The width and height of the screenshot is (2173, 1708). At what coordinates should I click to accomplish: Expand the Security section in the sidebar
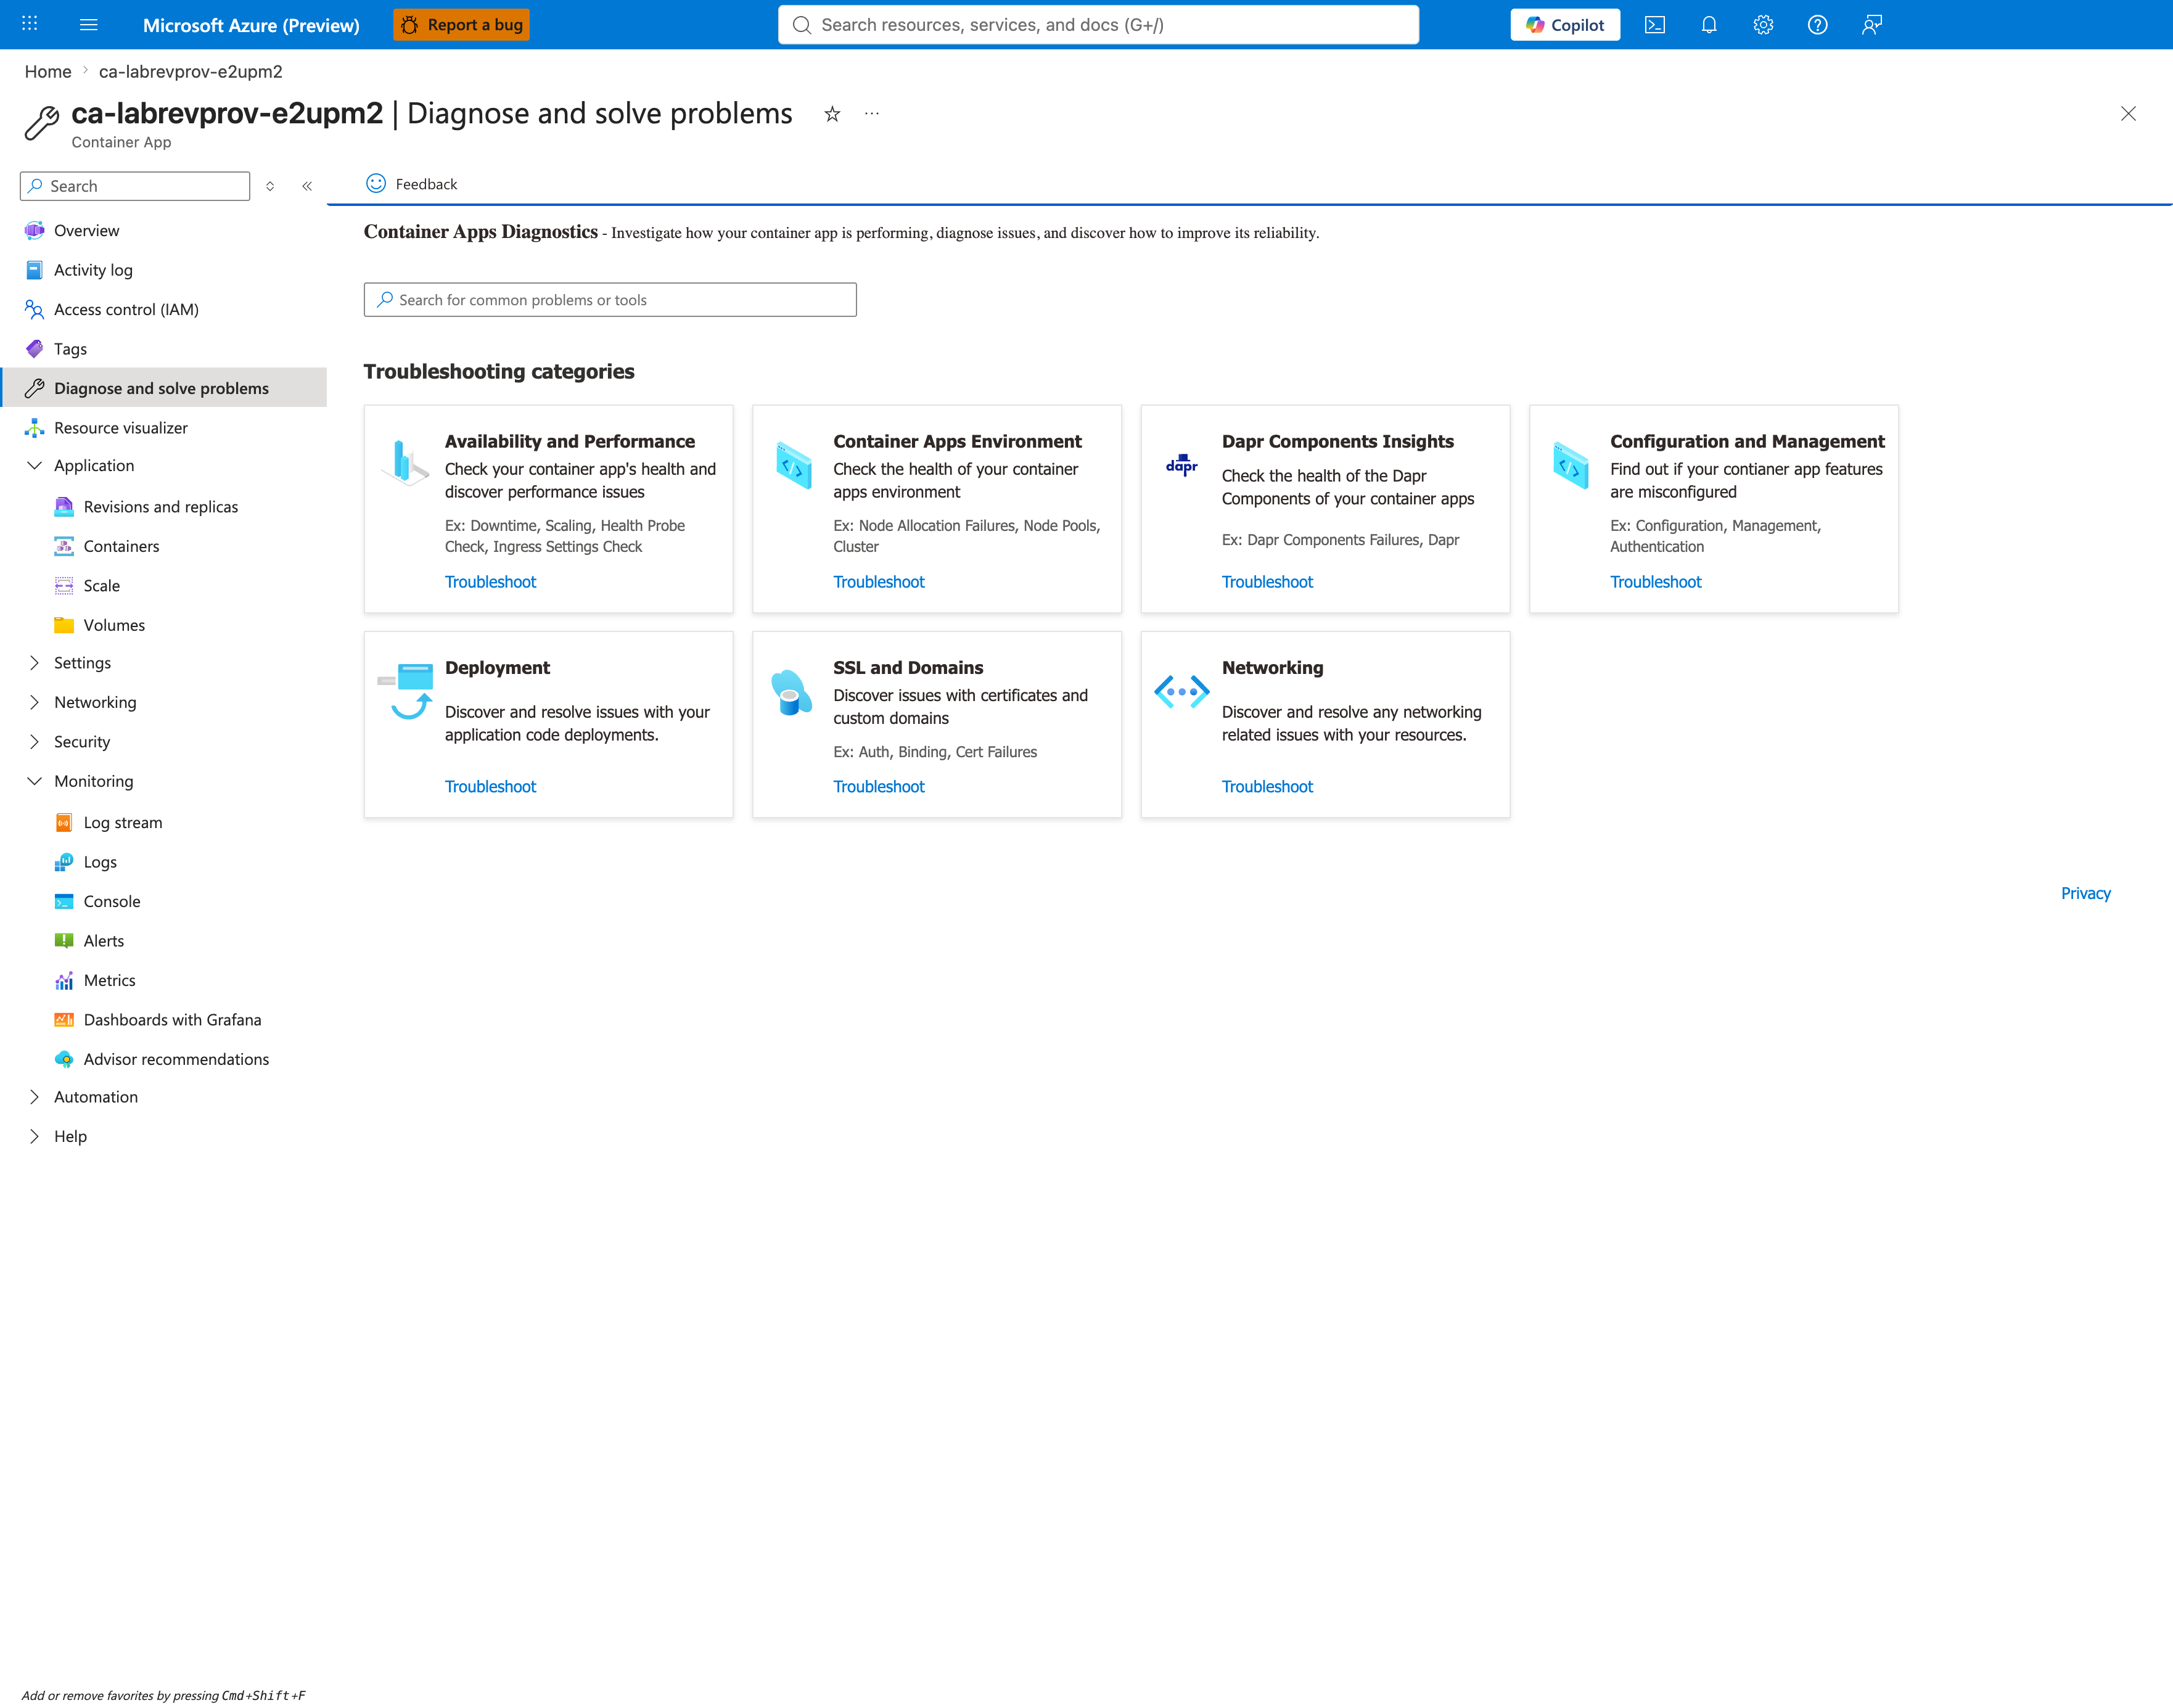pos(34,742)
